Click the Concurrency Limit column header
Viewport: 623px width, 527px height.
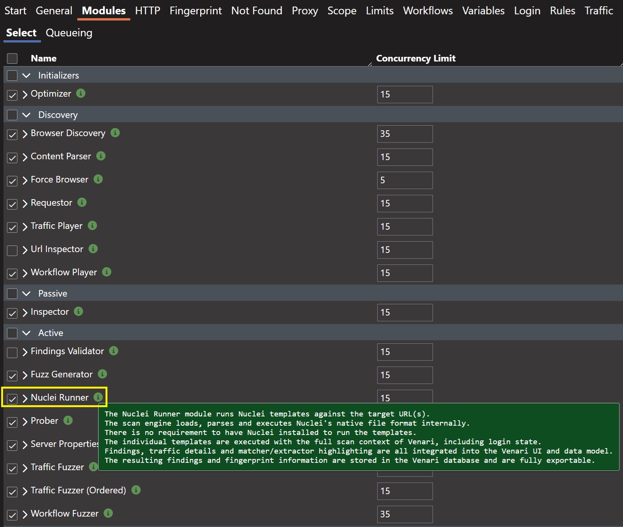[x=415, y=58]
